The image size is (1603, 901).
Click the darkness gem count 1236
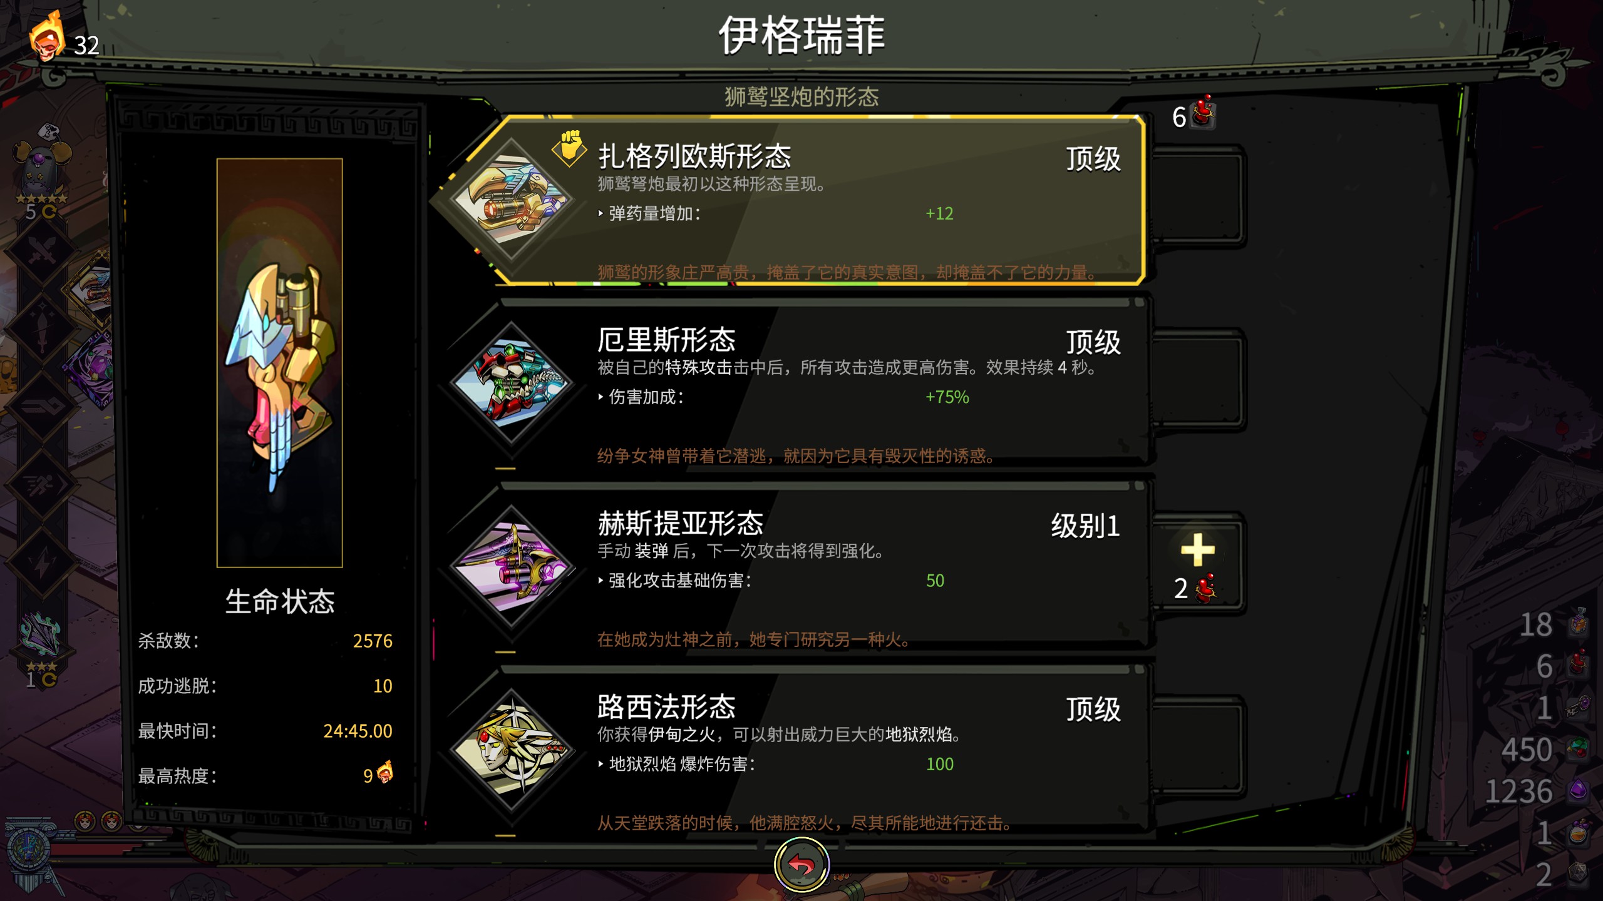coord(1518,792)
